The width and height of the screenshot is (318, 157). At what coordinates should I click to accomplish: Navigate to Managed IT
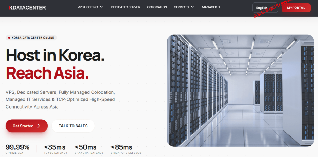tap(211, 7)
